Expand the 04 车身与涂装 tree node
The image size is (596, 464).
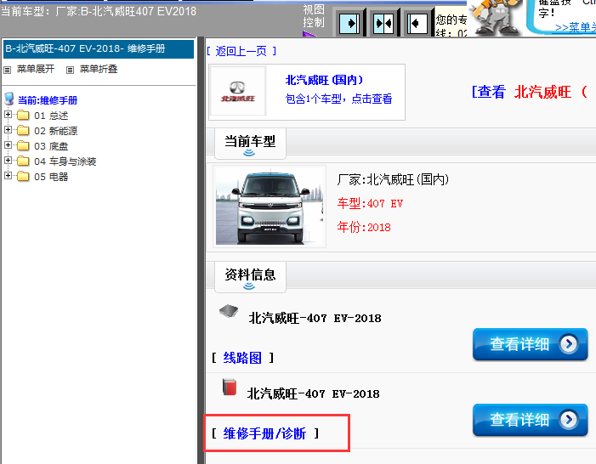tap(8, 160)
